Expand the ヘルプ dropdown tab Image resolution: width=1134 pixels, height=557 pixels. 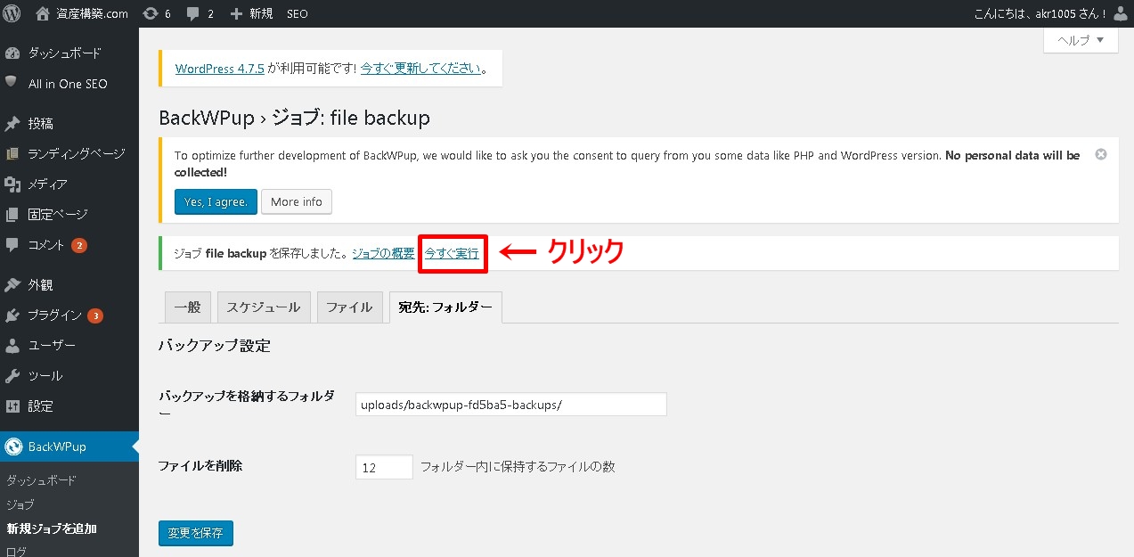point(1081,40)
